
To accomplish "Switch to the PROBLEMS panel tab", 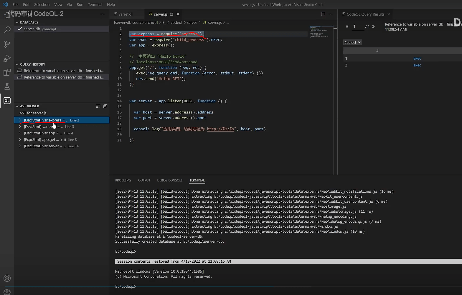I will 123,180.
